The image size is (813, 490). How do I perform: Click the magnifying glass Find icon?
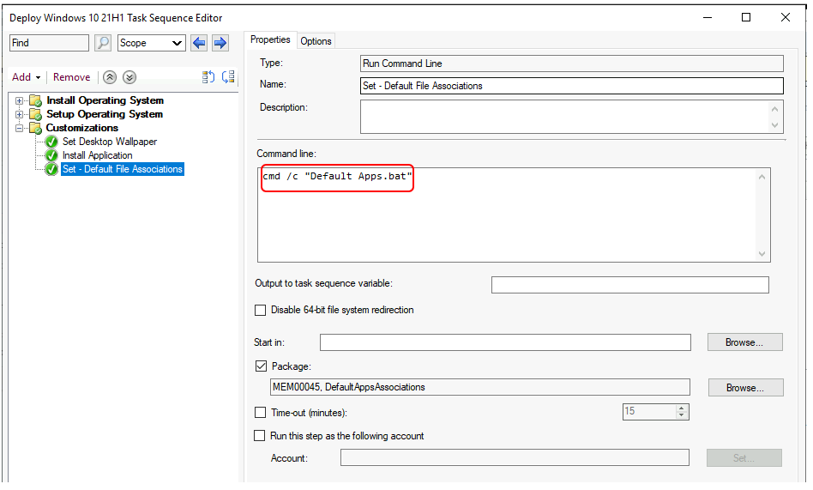click(x=103, y=43)
